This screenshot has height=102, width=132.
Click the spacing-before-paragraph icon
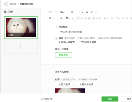94,18
